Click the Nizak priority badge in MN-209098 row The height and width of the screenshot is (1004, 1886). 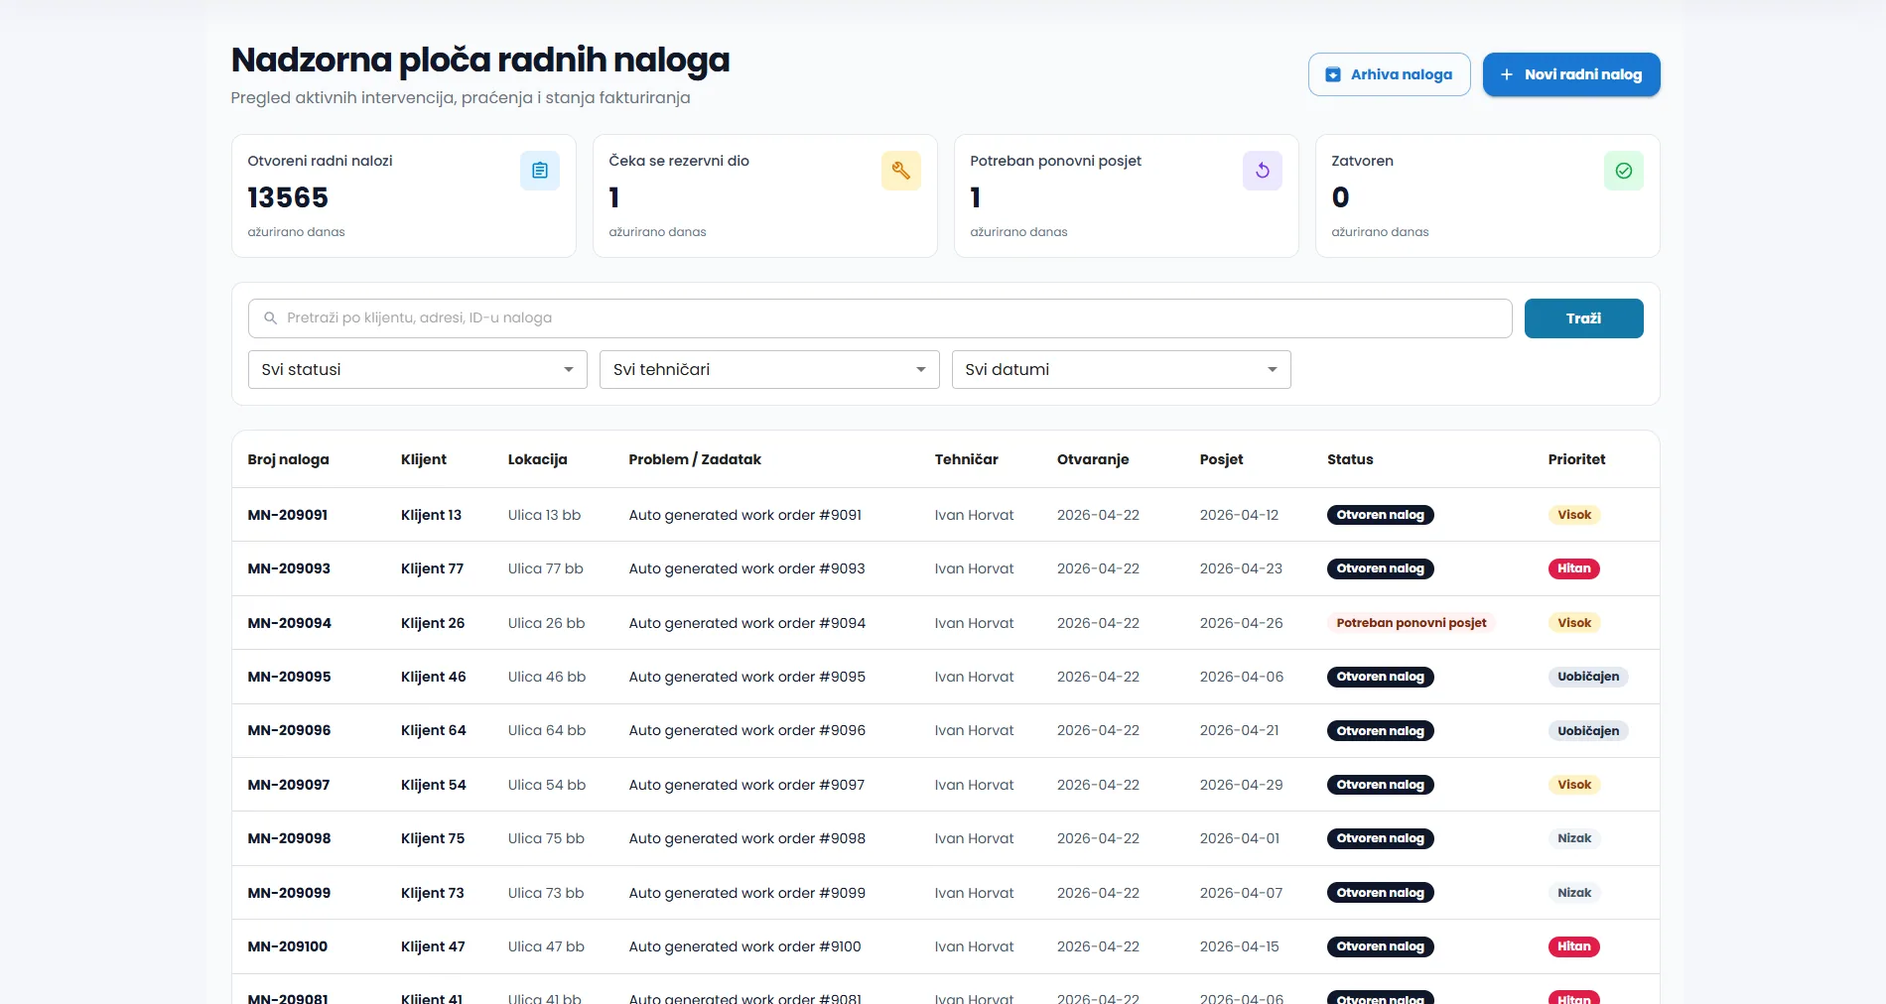(x=1574, y=838)
